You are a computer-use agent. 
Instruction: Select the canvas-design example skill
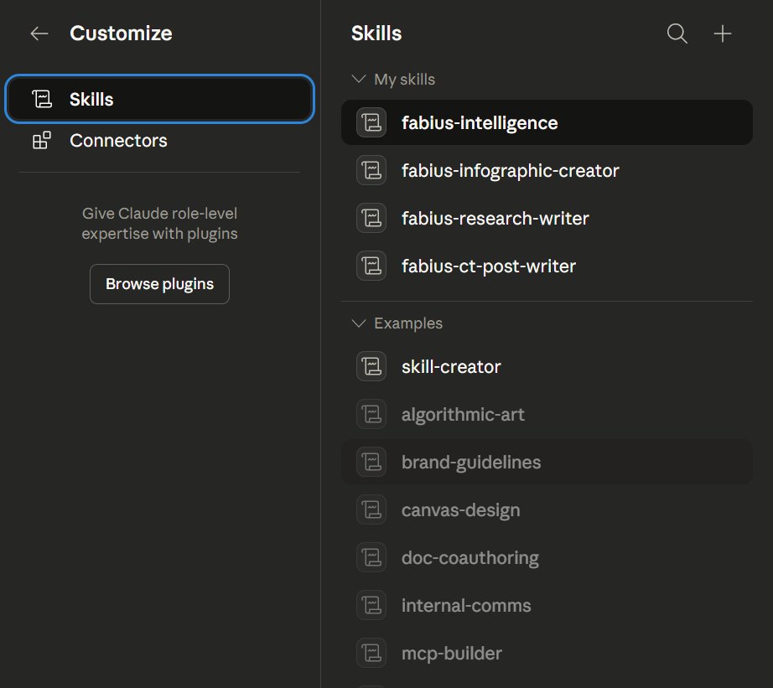[460, 510]
